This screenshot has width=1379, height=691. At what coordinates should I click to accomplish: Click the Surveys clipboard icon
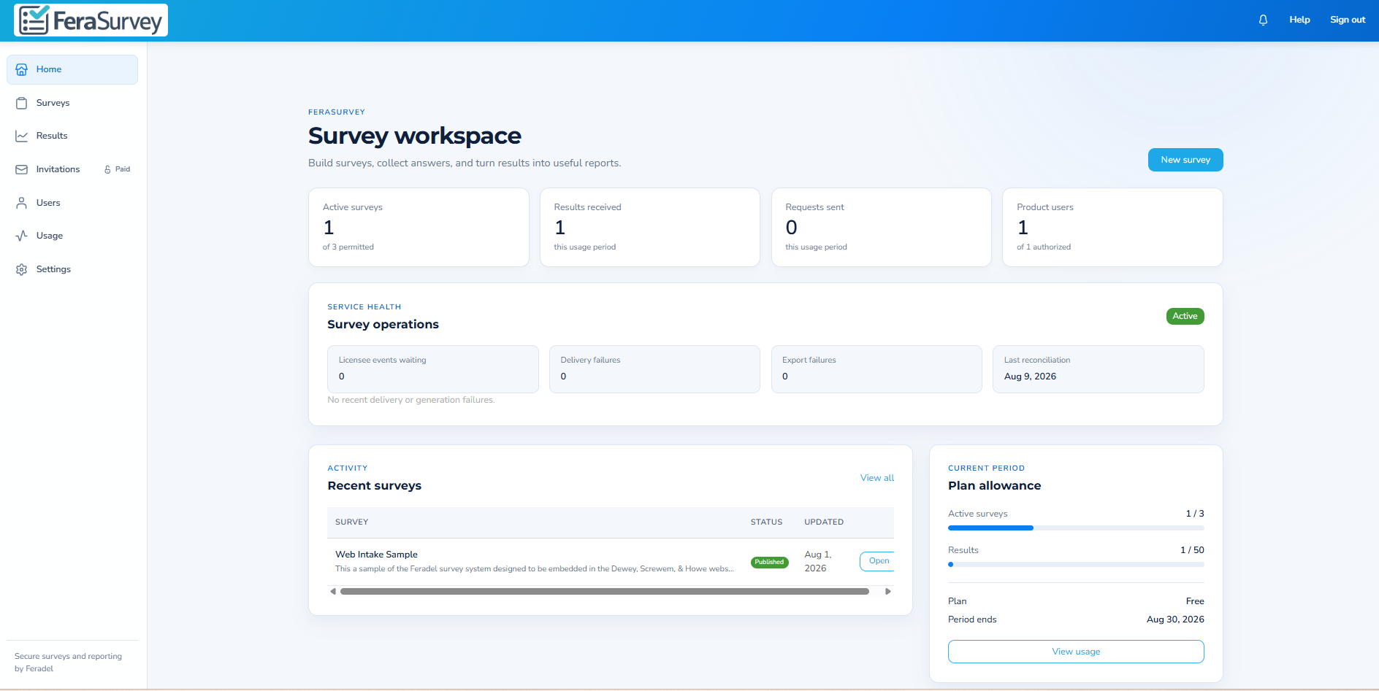22,103
